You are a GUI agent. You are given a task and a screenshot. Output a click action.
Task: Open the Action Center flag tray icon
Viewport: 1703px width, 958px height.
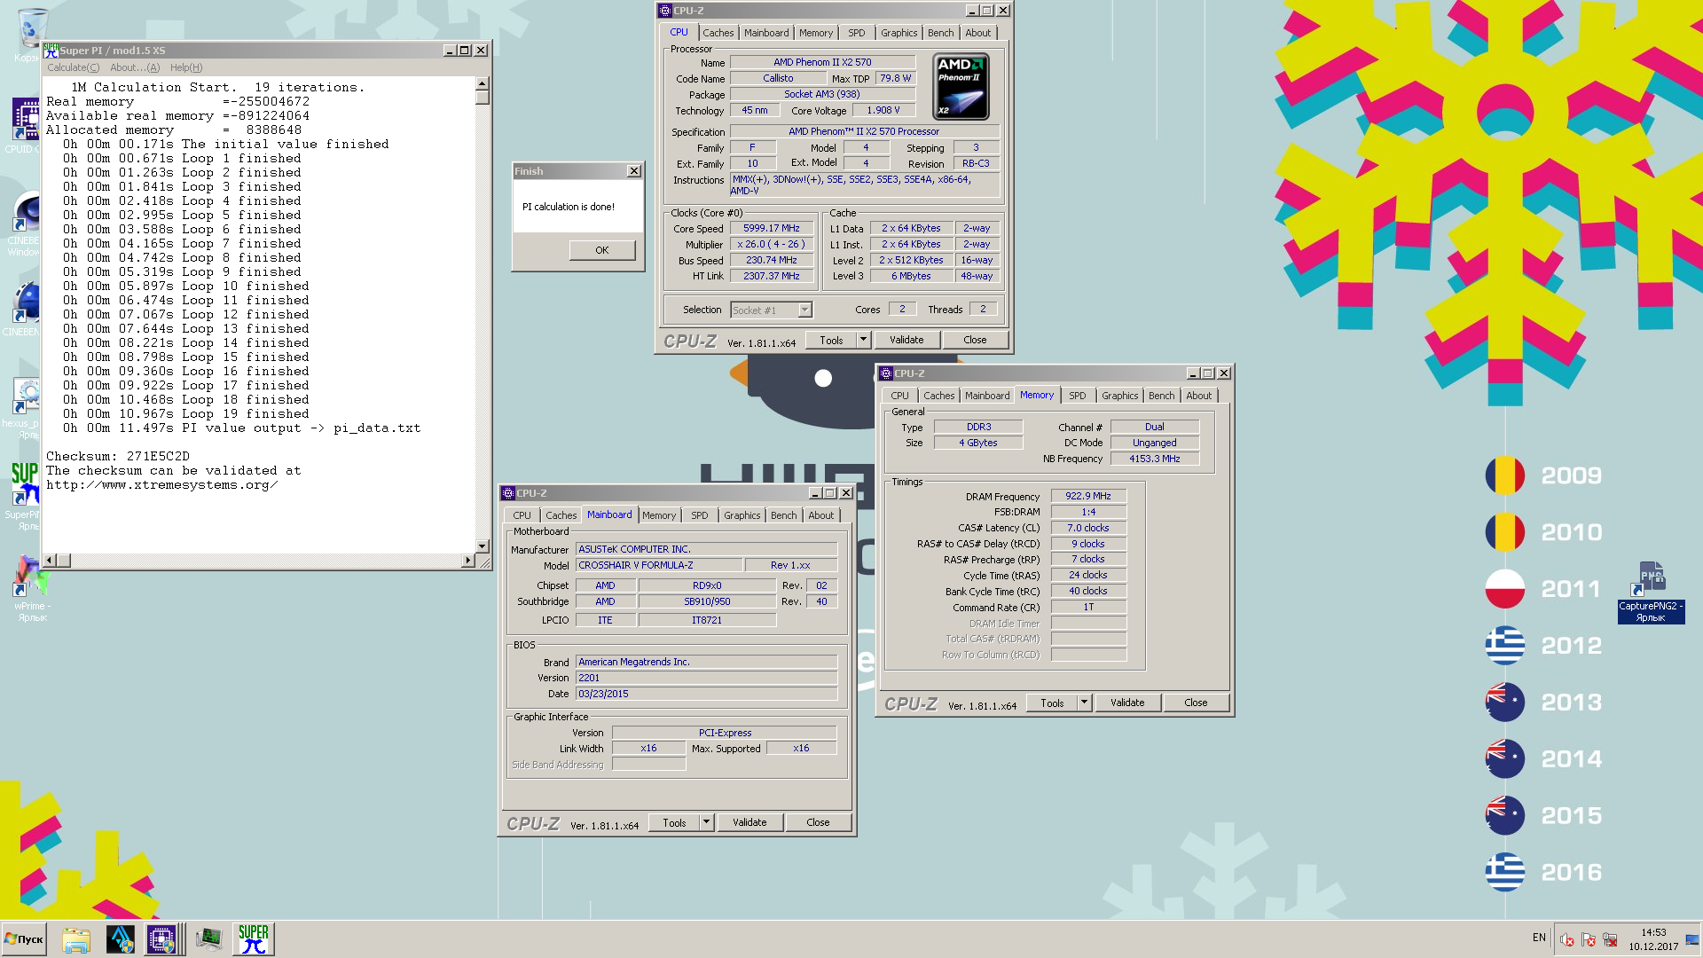(x=1589, y=940)
